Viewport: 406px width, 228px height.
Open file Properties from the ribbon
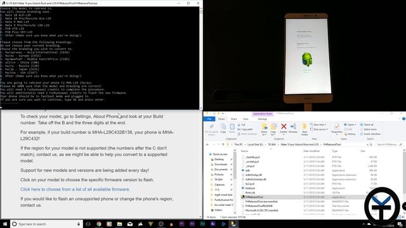pos(337,129)
